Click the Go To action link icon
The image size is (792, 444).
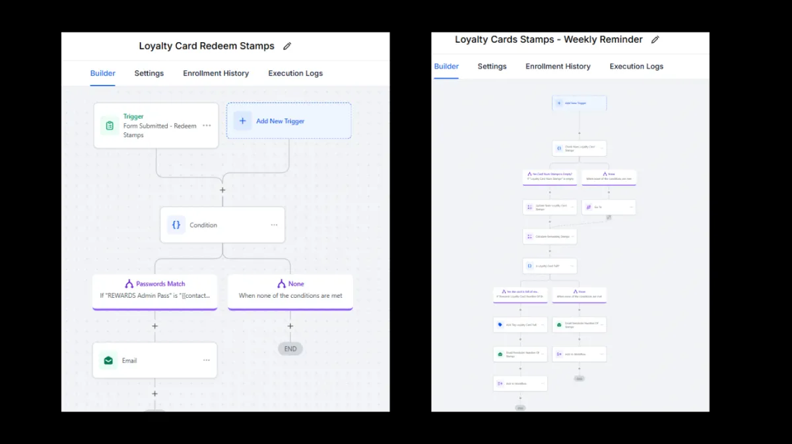[589, 207]
